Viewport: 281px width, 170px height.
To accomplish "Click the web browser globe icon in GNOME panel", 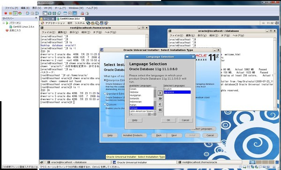I will pyautogui.click(x=88, y=23).
